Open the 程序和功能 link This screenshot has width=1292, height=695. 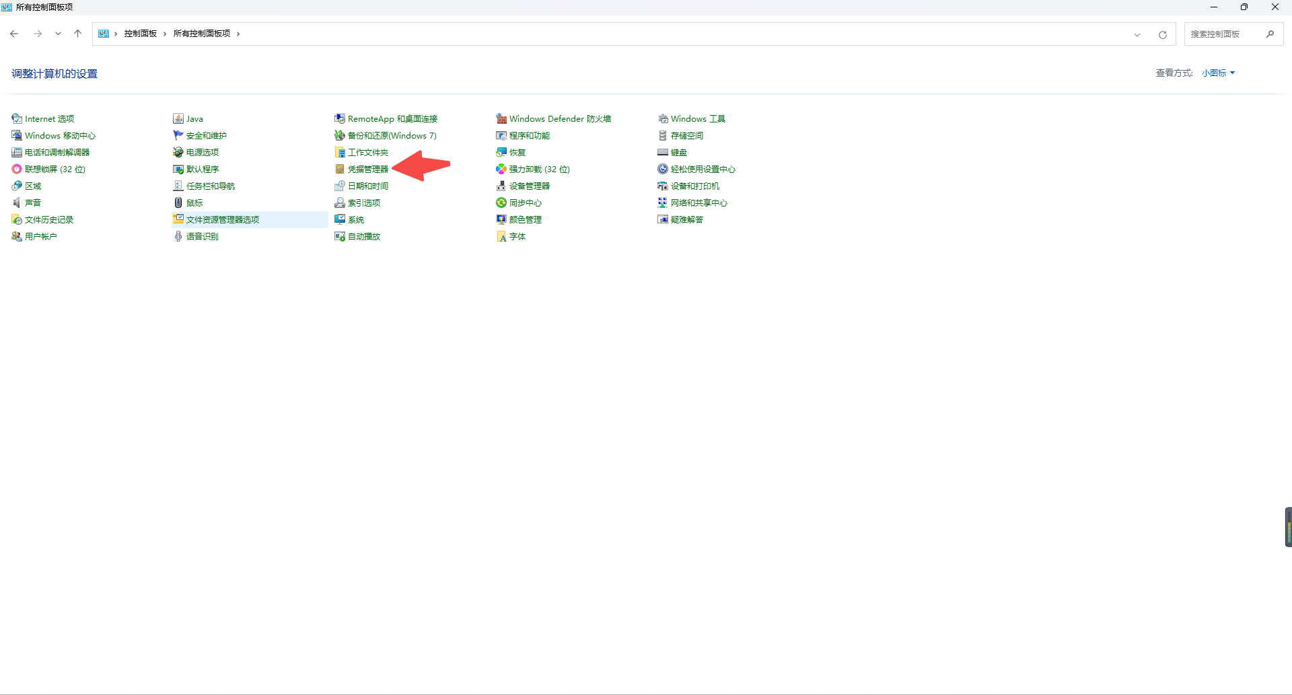tap(530, 135)
